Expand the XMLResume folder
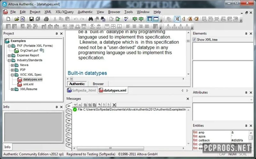This screenshot has width=256, height=159. coord(12,89)
